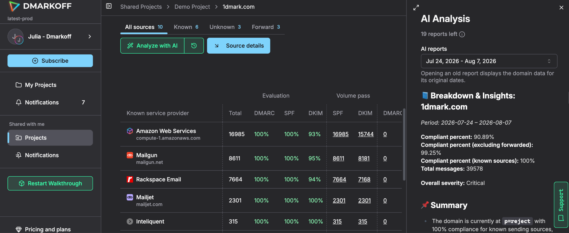The image size is (569, 233).
Task: Click the Mailjet provider icon
Action: (x=130, y=197)
